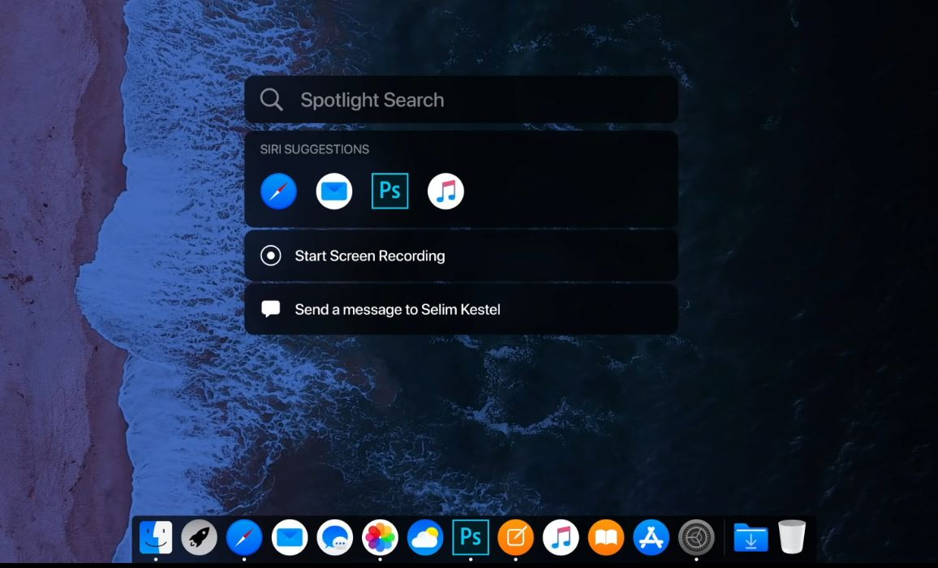Click the SIRI SUGGESTIONS heading text
Image resolution: width=938 pixels, height=568 pixels.
(x=315, y=149)
